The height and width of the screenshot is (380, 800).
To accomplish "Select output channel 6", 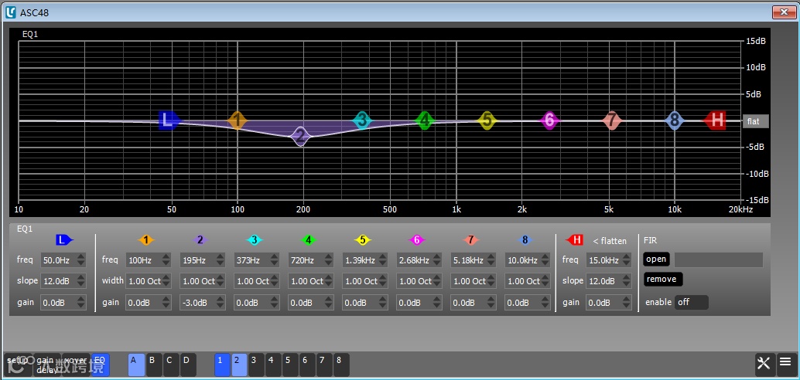I will 308,365.
